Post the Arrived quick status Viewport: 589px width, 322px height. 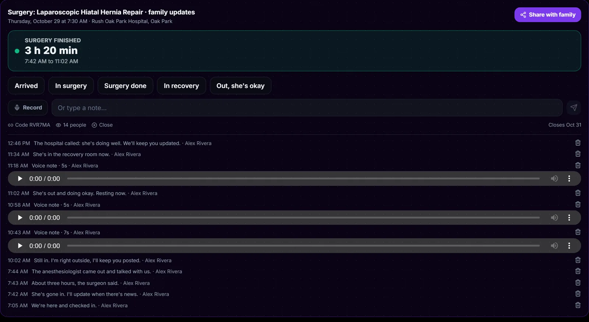[x=26, y=86]
